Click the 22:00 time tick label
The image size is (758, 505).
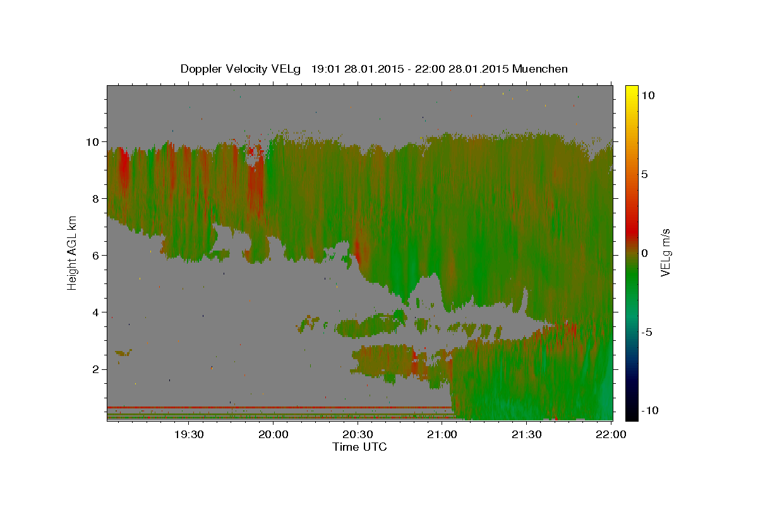pyautogui.click(x=611, y=434)
